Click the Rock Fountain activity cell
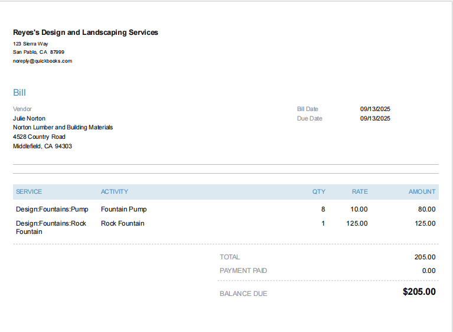 coord(122,223)
